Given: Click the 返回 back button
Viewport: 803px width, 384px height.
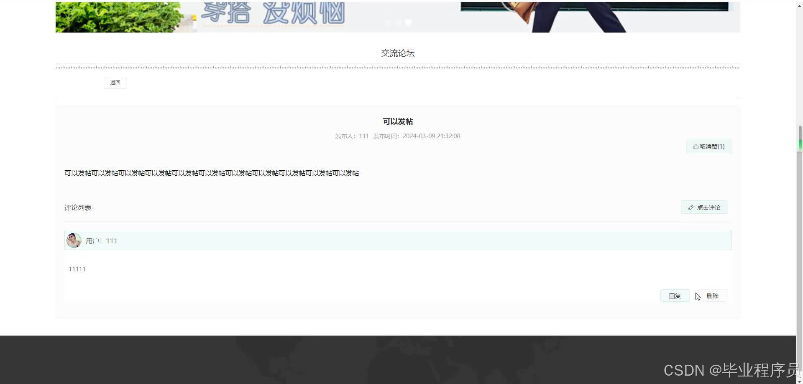Looking at the screenshot, I should pyautogui.click(x=115, y=83).
